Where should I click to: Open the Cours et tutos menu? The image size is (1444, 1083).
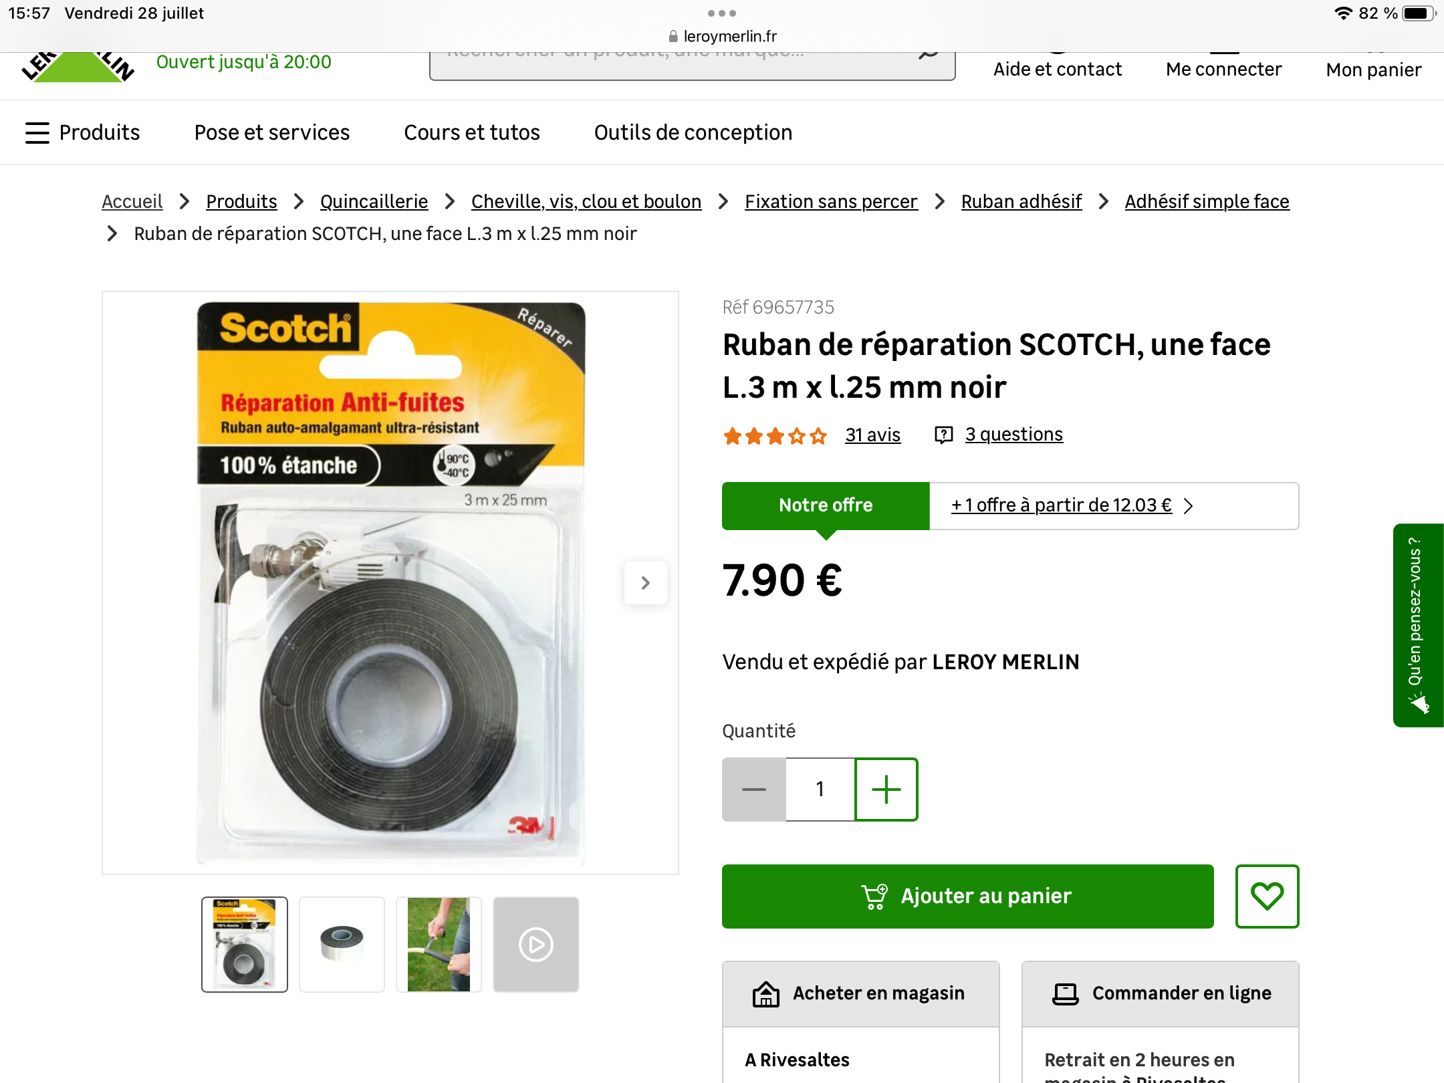[472, 132]
